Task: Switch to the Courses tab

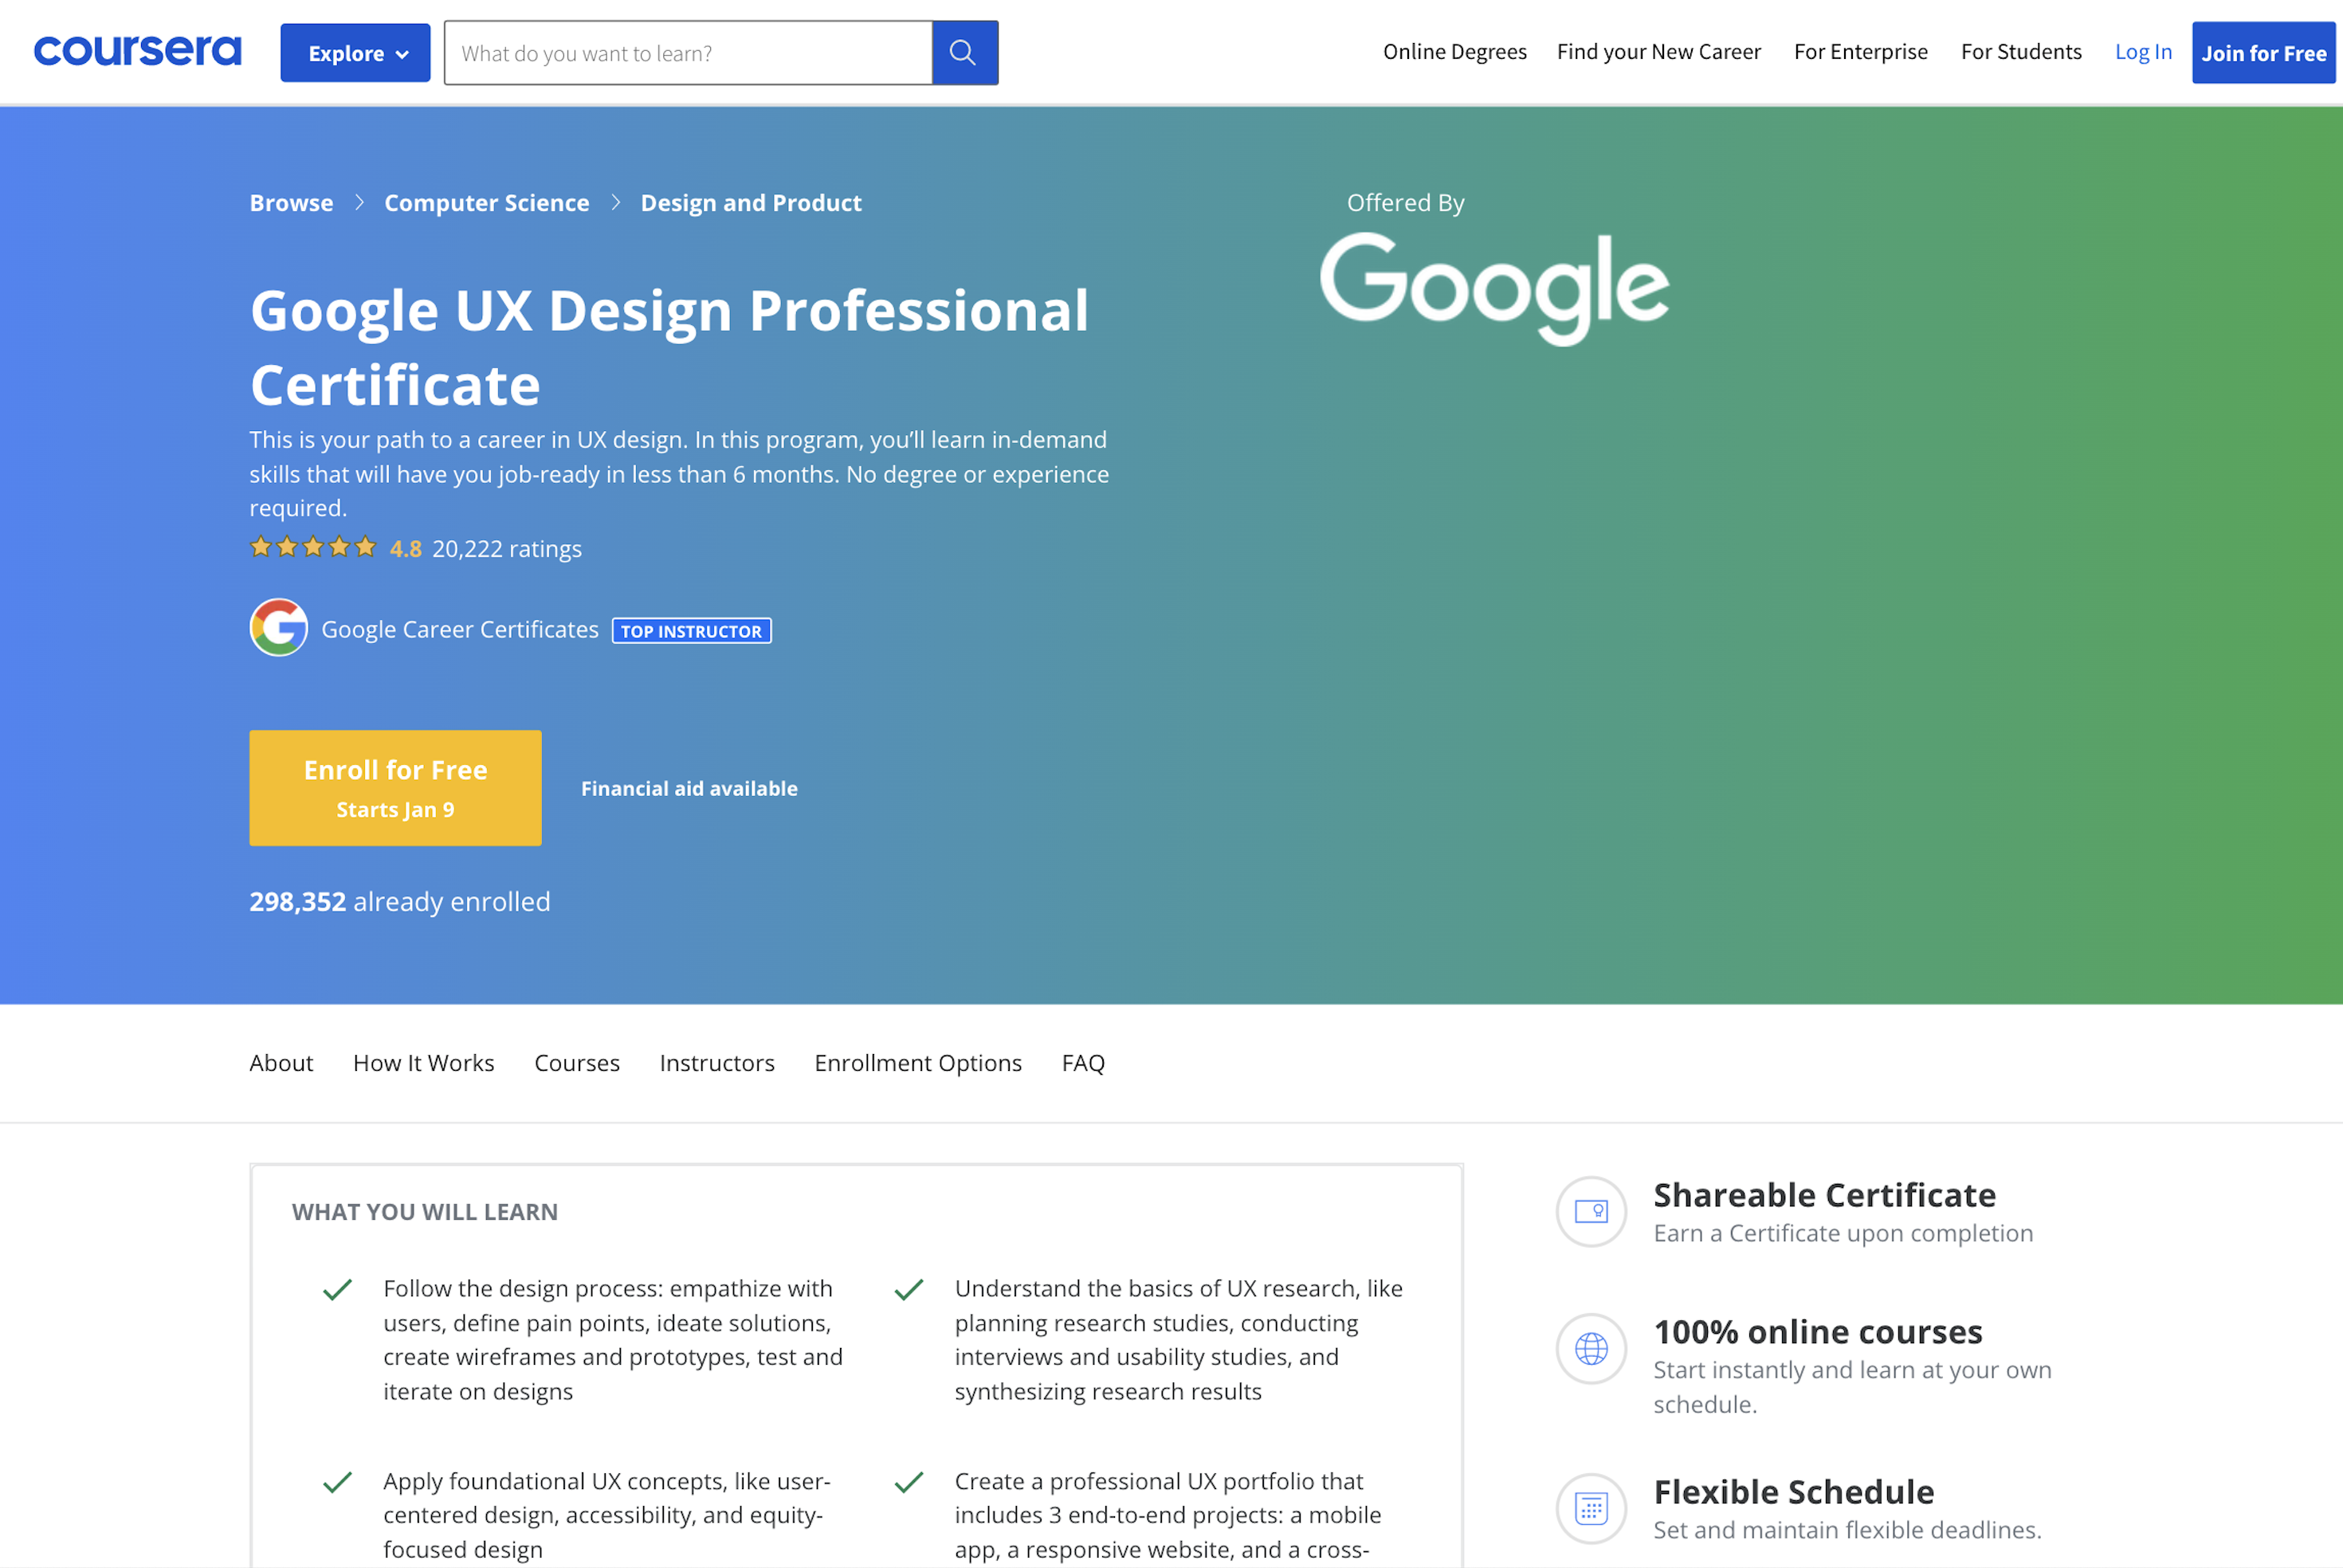Action: pyautogui.click(x=577, y=1063)
